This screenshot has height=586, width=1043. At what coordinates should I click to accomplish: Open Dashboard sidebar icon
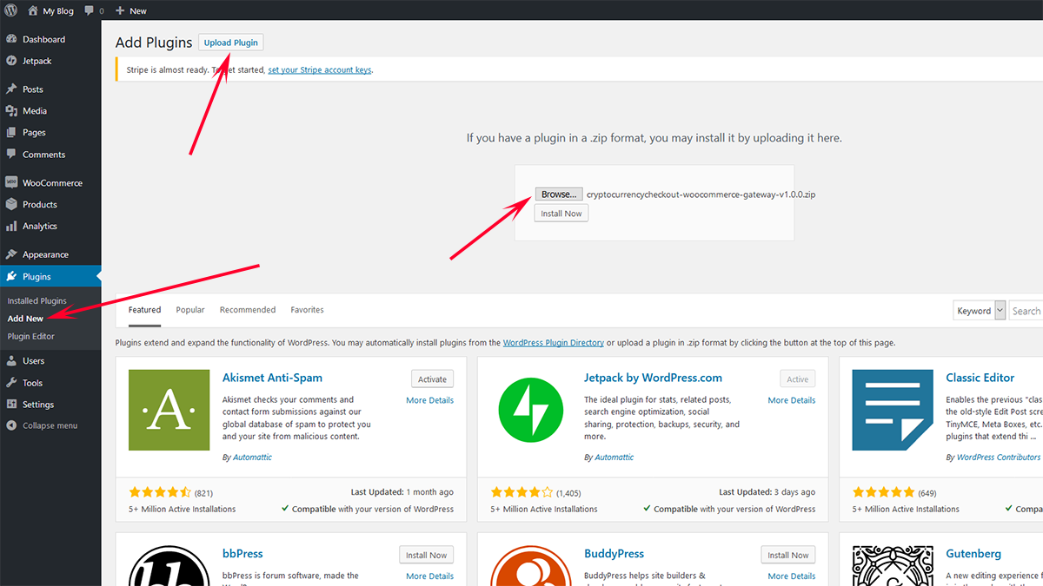[11, 39]
